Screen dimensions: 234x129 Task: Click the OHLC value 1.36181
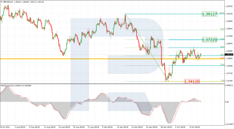17,2
